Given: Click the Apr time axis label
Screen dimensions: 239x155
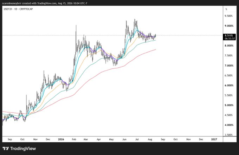Looking at the screenshot, I should (99, 139).
